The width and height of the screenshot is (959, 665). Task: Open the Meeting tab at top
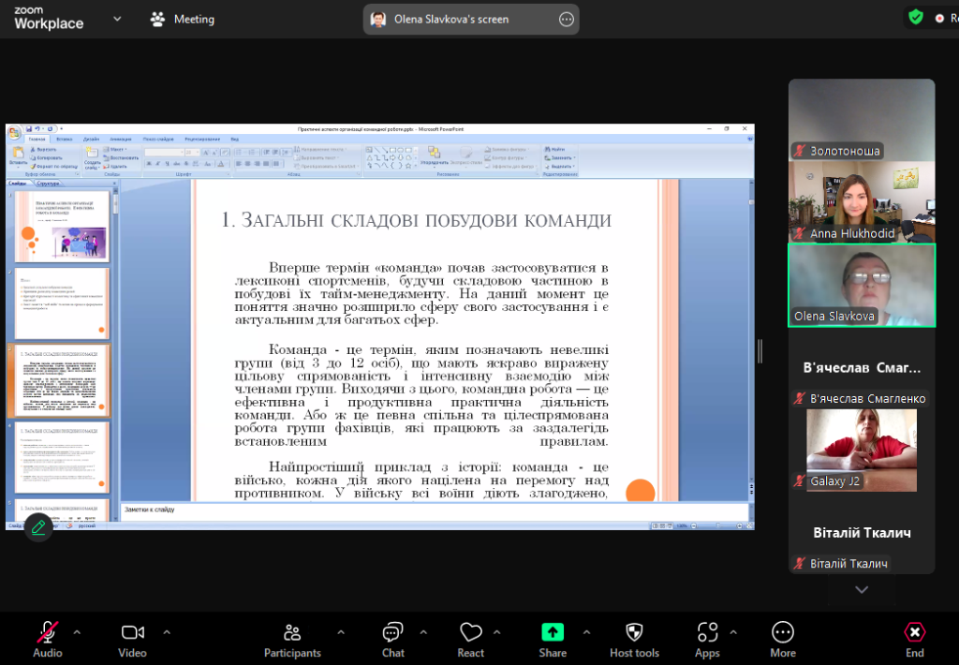pos(183,19)
